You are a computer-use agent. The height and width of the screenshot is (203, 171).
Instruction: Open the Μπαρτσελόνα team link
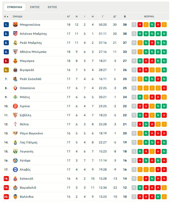(x=30, y=25)
